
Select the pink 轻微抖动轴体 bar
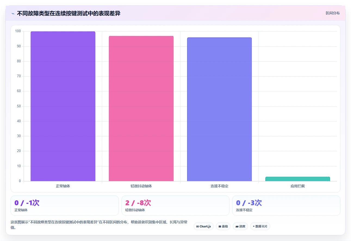141,108
